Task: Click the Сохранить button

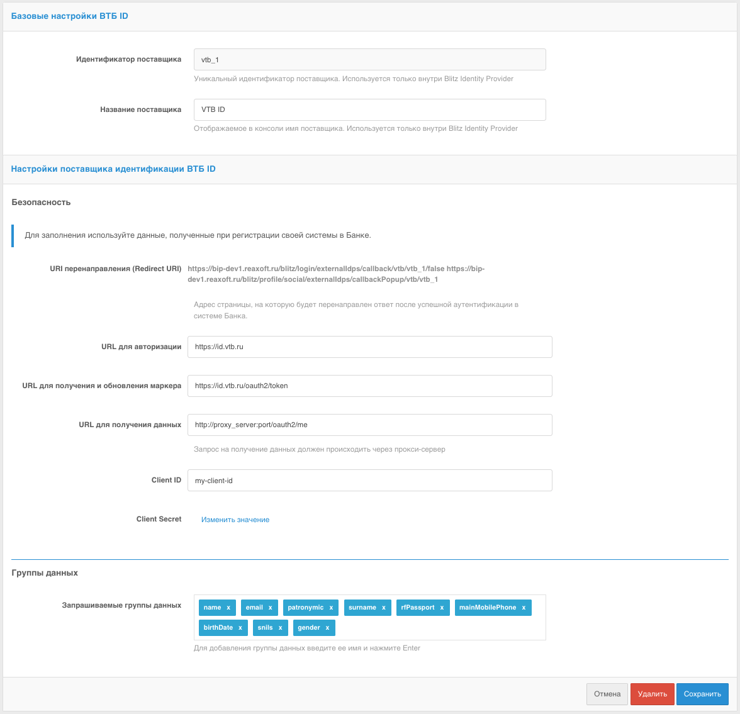Action: pyautogui.click(x=702, y=694)
